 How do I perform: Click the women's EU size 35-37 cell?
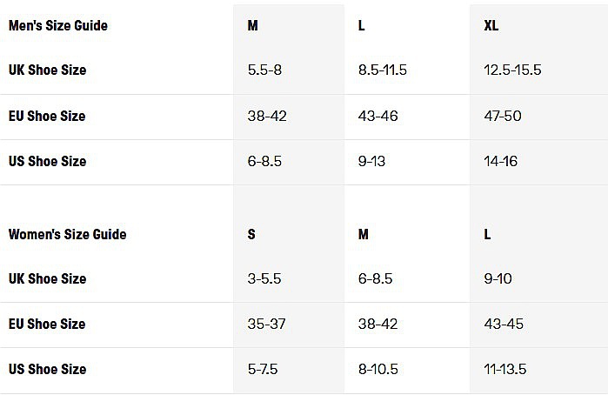(267, 324)
